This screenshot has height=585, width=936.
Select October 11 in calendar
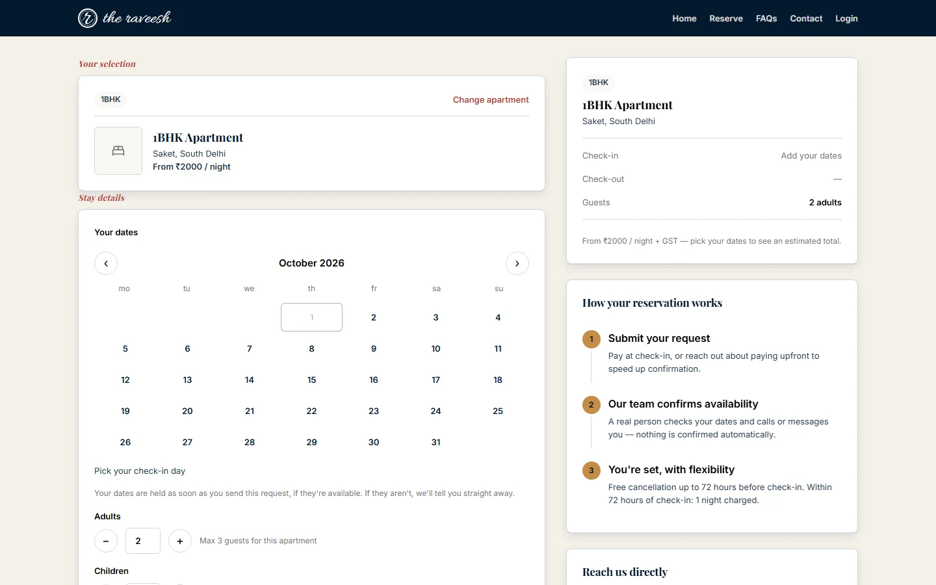tap(498, 348)
